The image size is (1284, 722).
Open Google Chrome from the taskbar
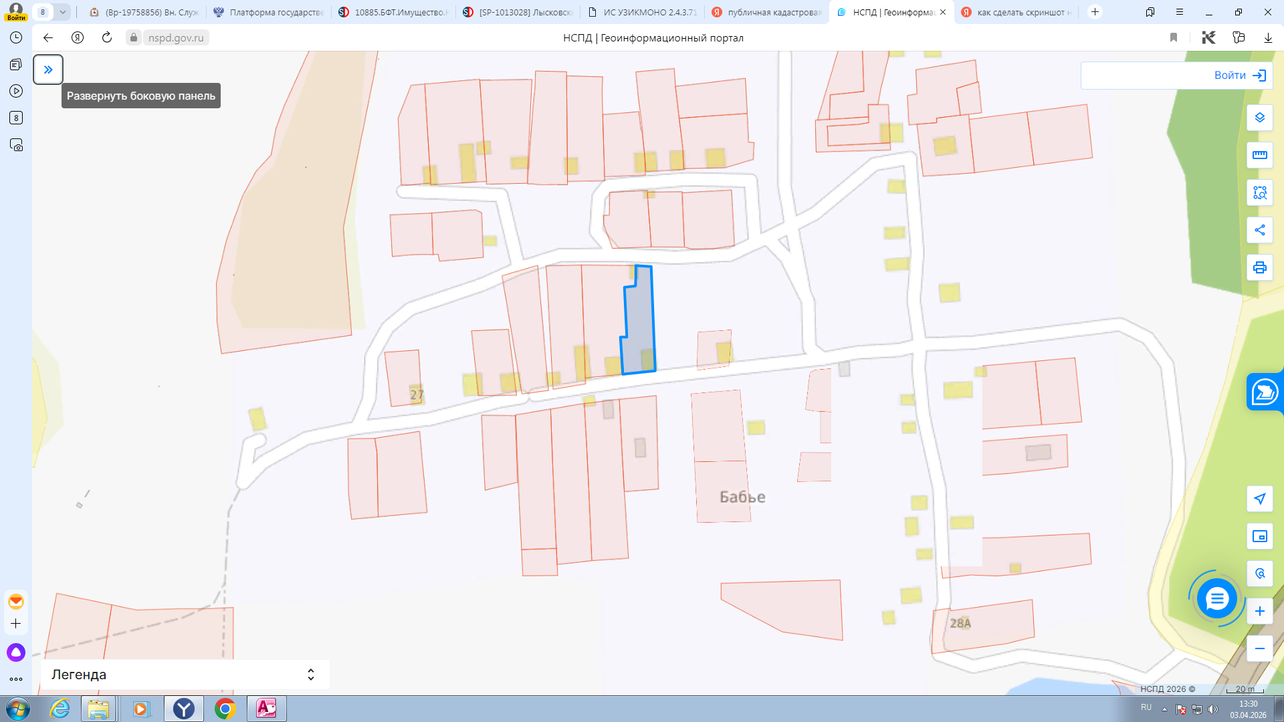pyautogui.click(x=225, y=709)
